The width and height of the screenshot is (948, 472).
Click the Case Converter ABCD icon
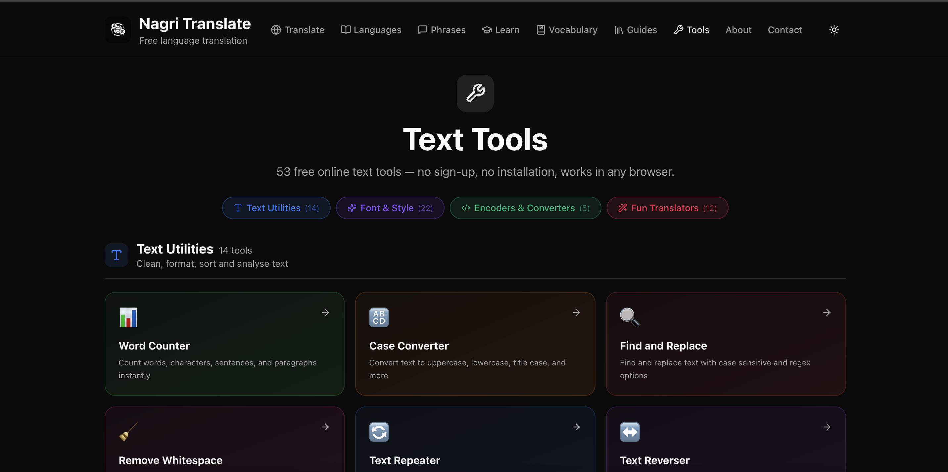[x=379, y=317]
